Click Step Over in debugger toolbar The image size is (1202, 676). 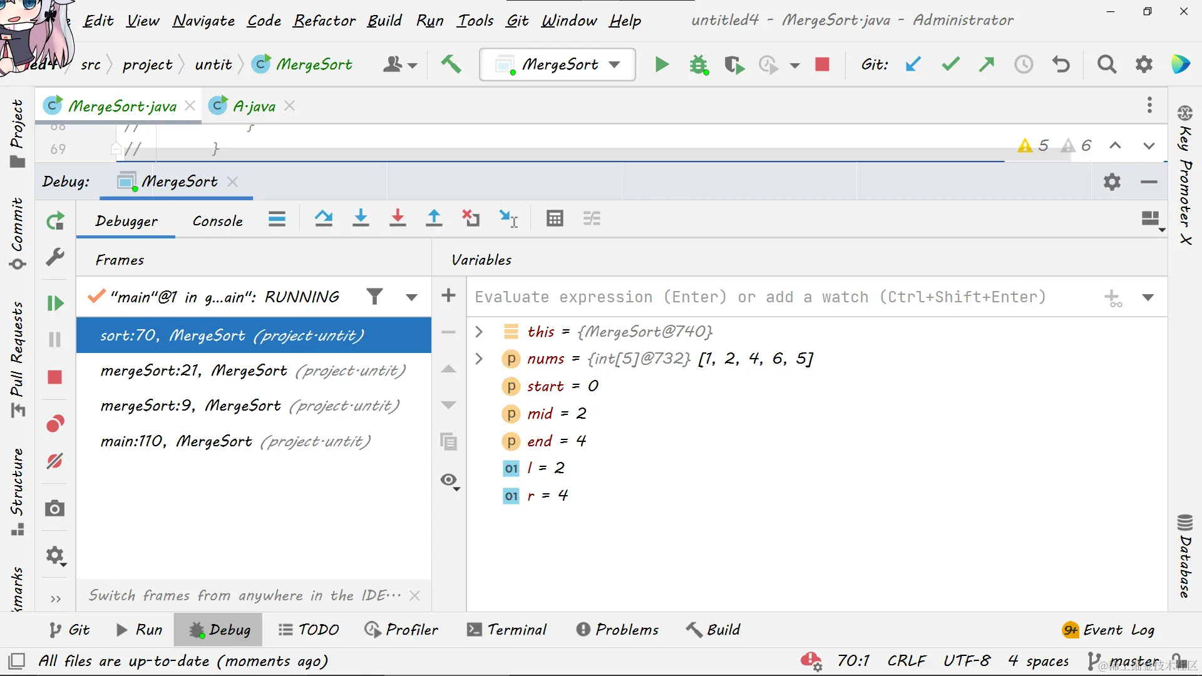coord(324,218)
